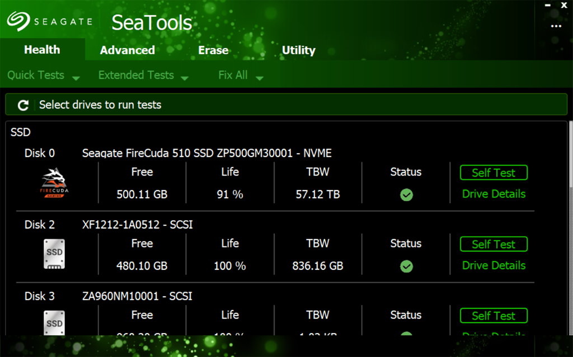Image resolution: width=573 pixels, height=357 pixels.
Task: Click the SSD icon for Disk 3
Action: [x=54, y=324]
